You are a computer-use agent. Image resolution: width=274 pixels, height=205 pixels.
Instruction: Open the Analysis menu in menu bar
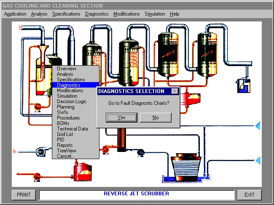point(39,14)
